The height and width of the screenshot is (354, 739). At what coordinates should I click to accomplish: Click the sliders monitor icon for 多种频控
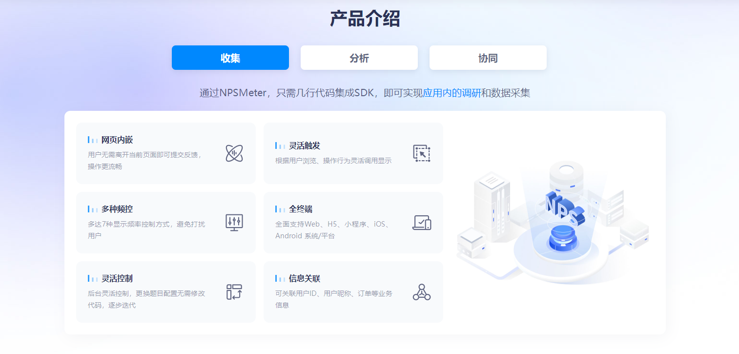(234, 223)
